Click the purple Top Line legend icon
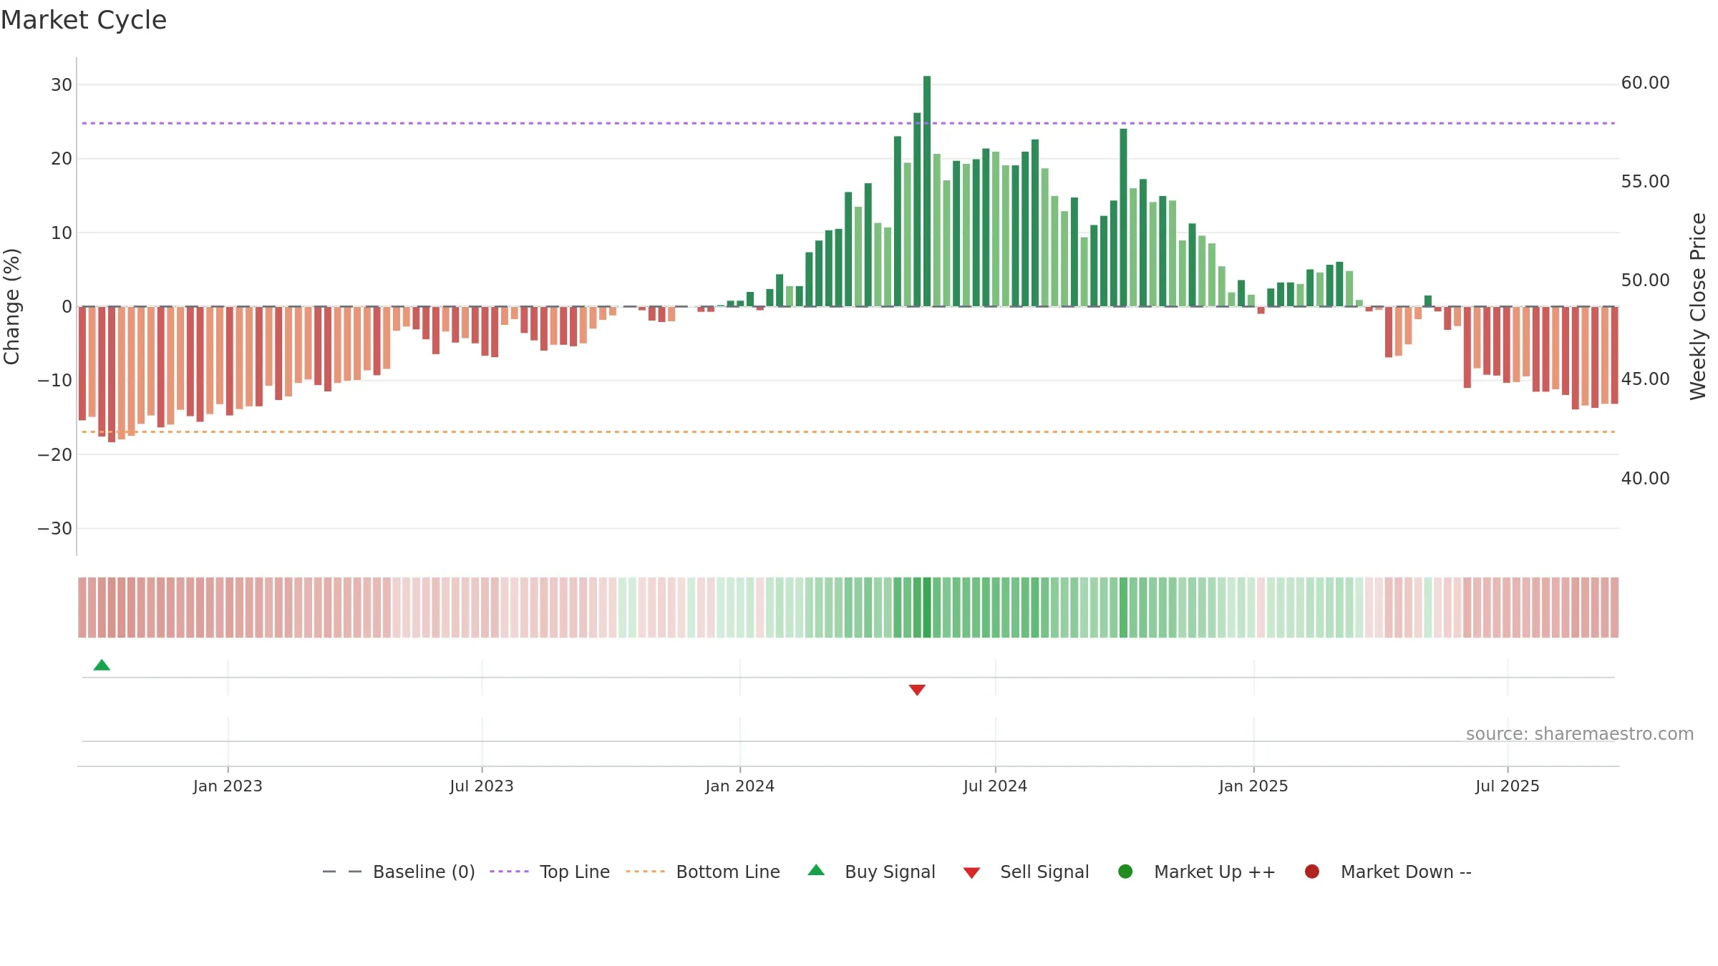1718x966 pixels. tap(509, 872)
